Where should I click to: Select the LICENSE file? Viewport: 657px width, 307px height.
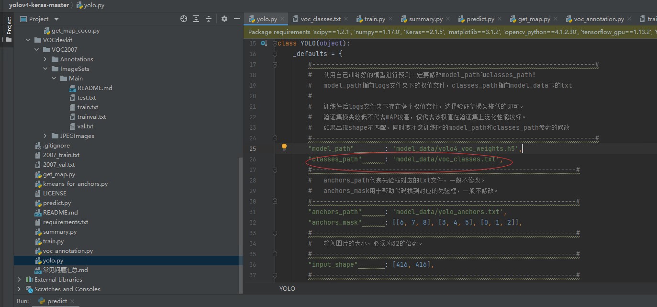[55, 193]
